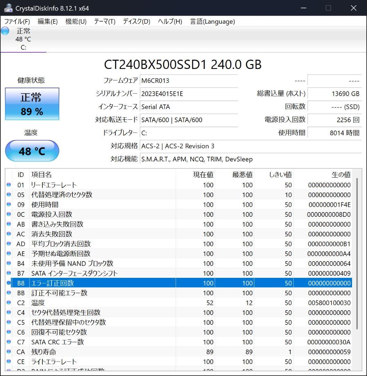The image size is (367, 376).
Task: Click status dot for row 0C 電源投入回数
Action: (9, 214)
